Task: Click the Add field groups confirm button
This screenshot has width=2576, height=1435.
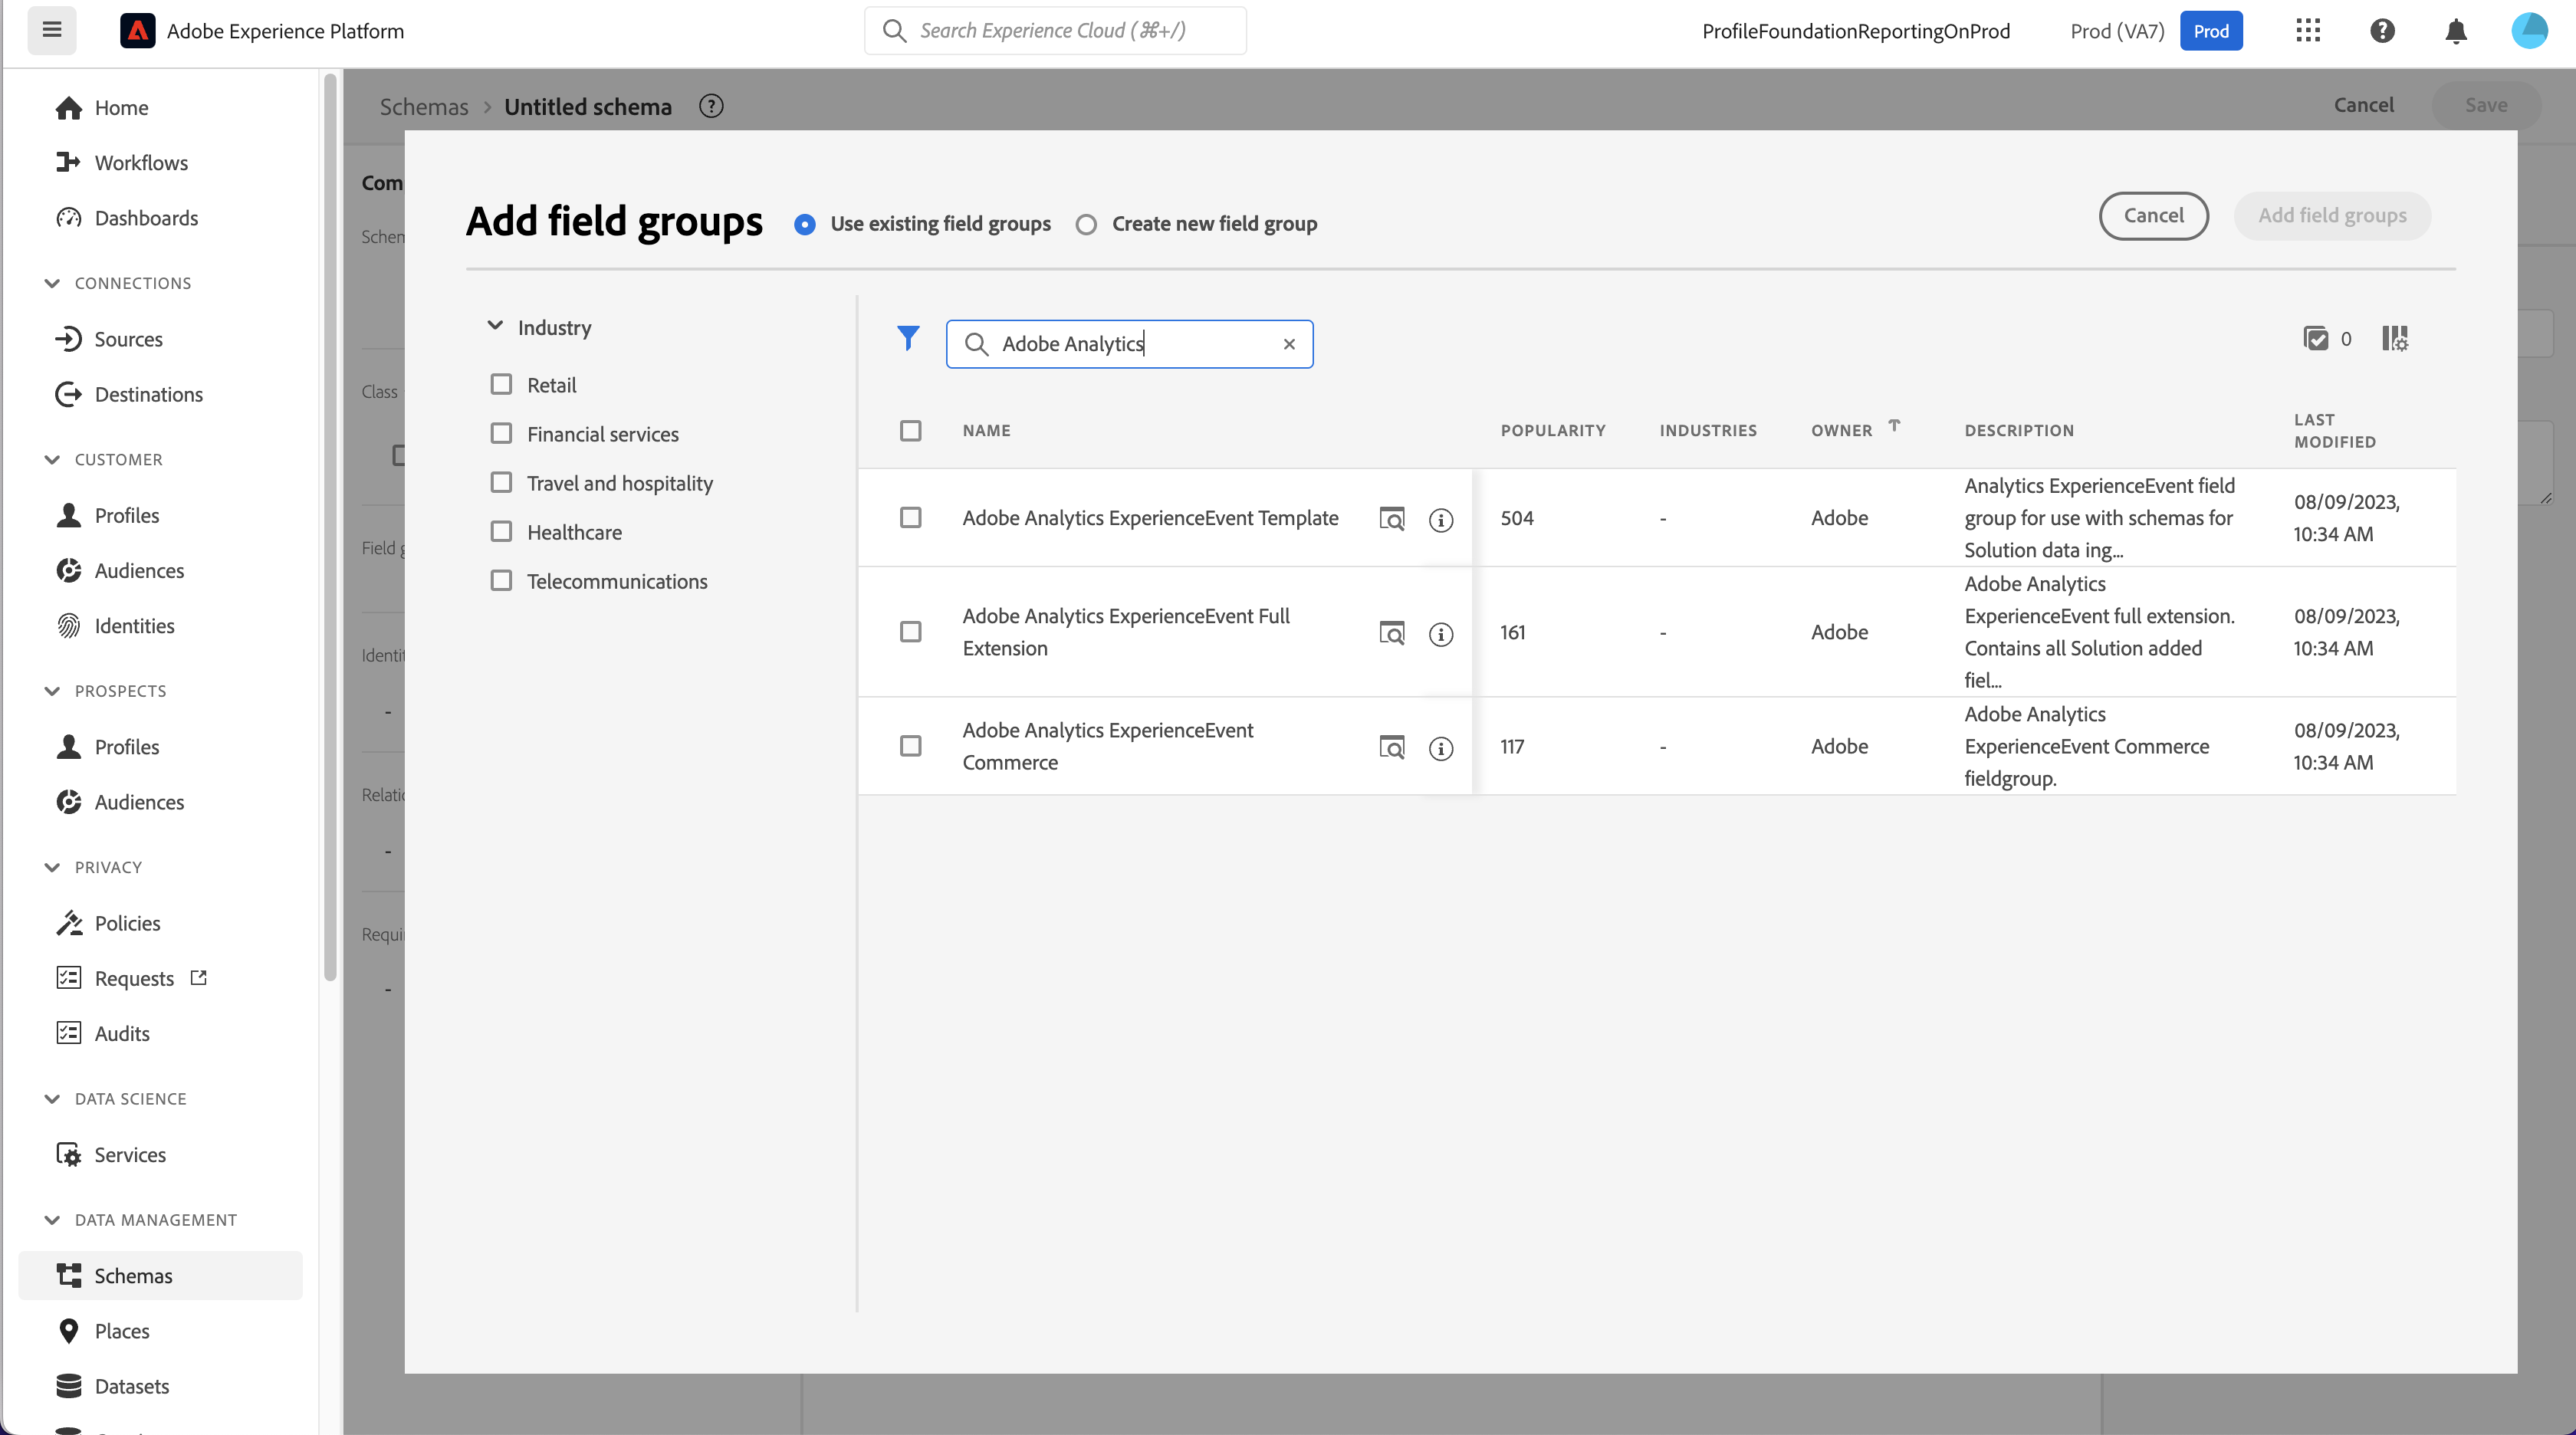Action: (2332, 216)
